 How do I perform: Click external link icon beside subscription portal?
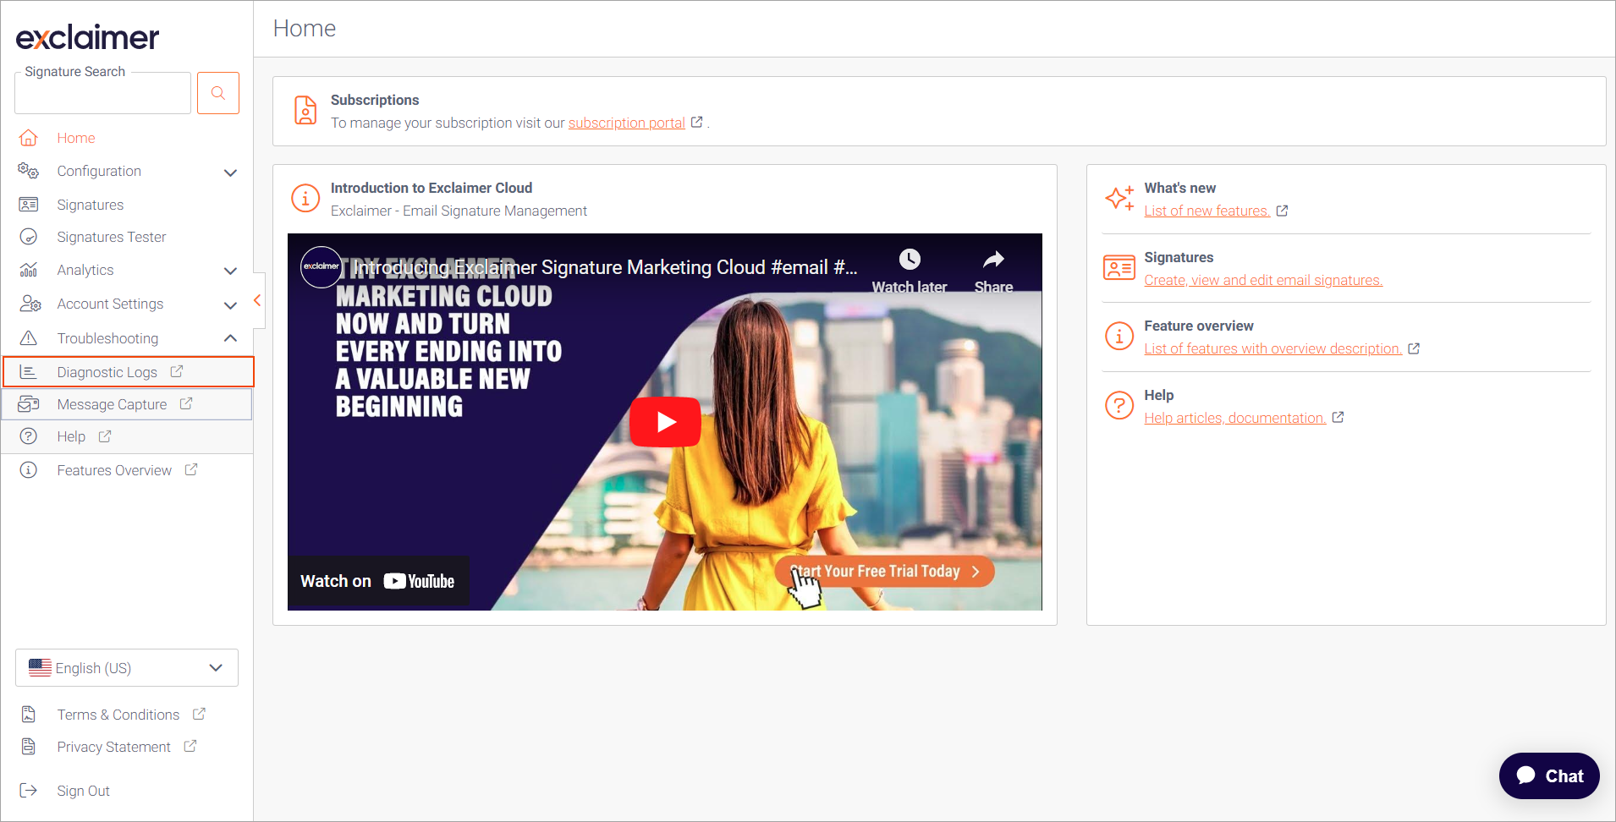tap(697, 122)
